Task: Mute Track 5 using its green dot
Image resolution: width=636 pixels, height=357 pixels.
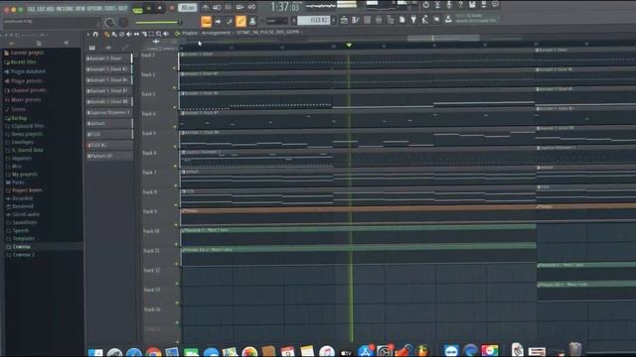Action: tap(175, 146)
